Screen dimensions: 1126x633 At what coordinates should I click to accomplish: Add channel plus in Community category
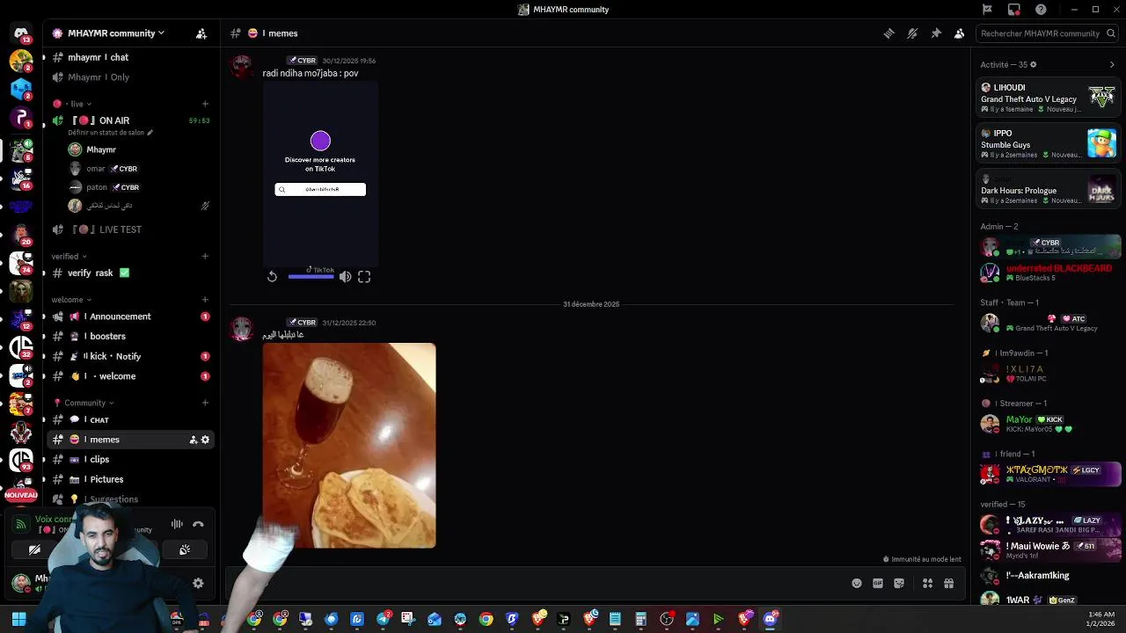(205, 403)
